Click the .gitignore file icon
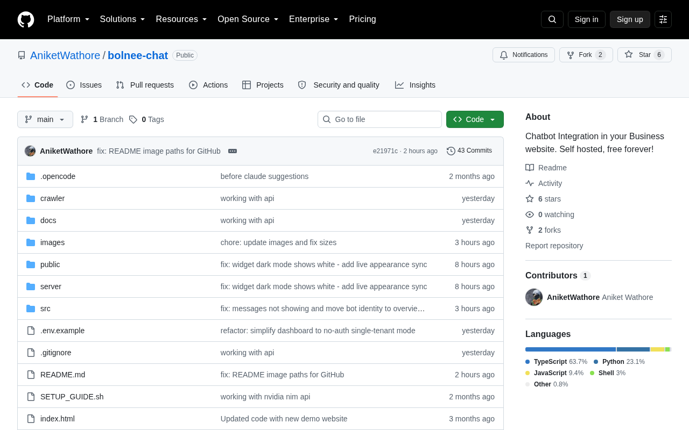The height and width of the screenshot is (430, 689). tap(31, 353)
